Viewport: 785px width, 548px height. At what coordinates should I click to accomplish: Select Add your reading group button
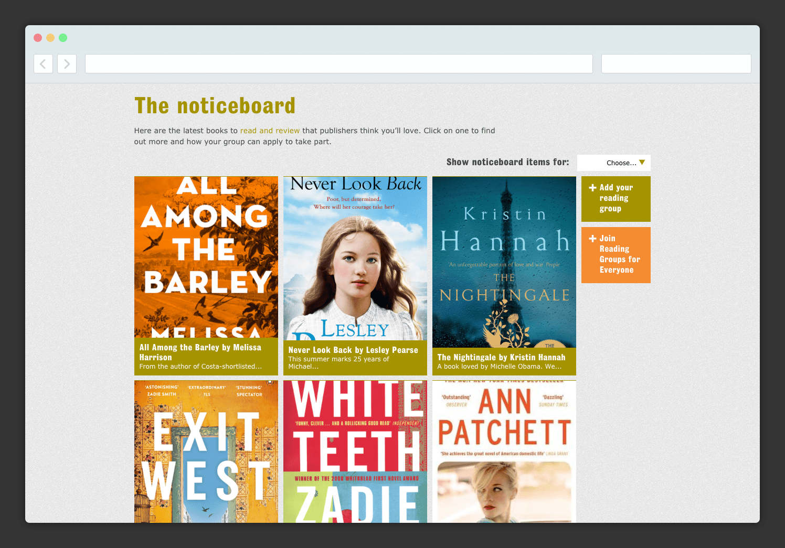click(x=616, y=199)
